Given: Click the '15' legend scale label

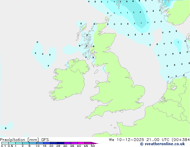Looking at the screenshot, I should (x=44, y=146).
